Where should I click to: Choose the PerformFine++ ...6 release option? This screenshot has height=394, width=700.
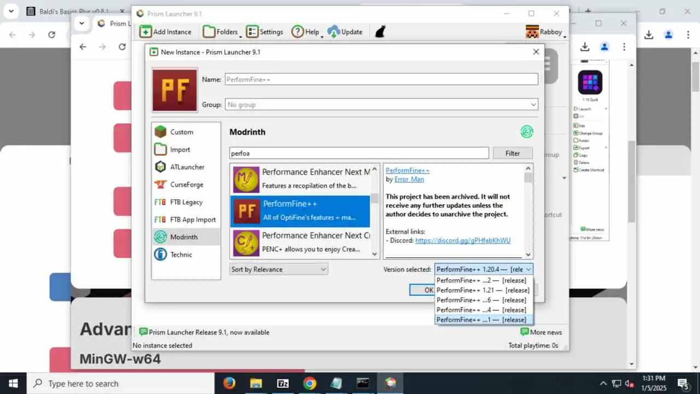[483, 300]
